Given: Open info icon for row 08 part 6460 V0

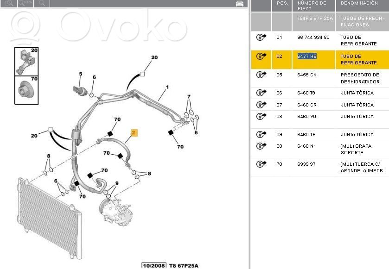Looking at the screenshot, I should [x=261, y=116].
